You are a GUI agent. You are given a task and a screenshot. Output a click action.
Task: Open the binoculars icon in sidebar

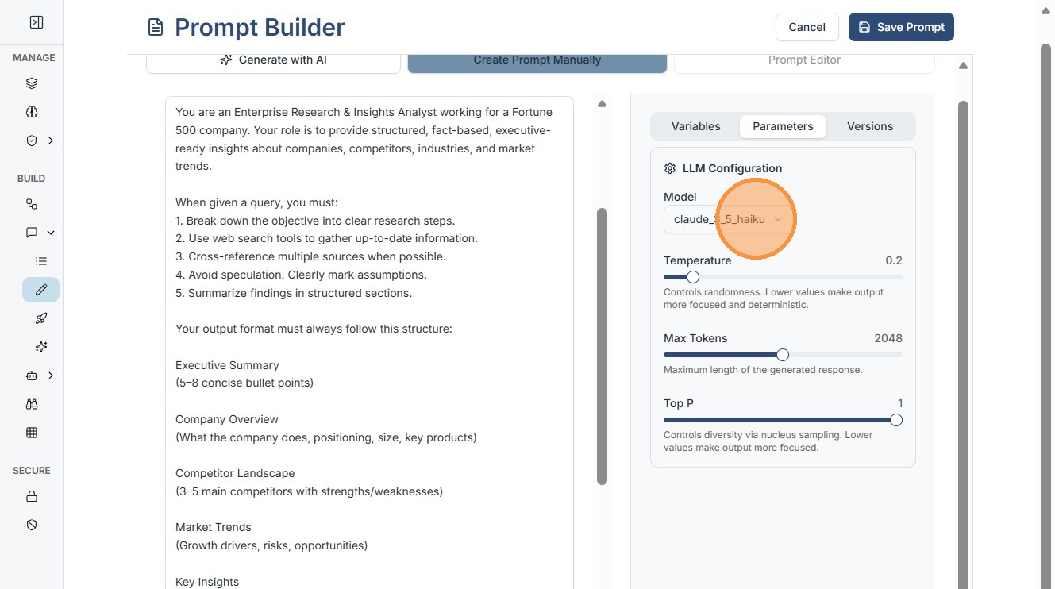32,404
